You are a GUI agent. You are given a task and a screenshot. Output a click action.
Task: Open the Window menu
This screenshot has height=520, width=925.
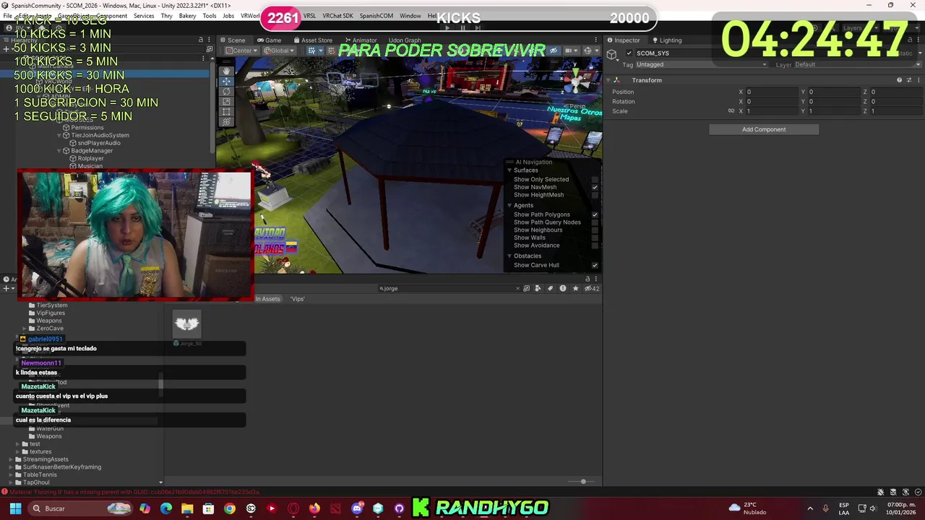pos(410,16)
